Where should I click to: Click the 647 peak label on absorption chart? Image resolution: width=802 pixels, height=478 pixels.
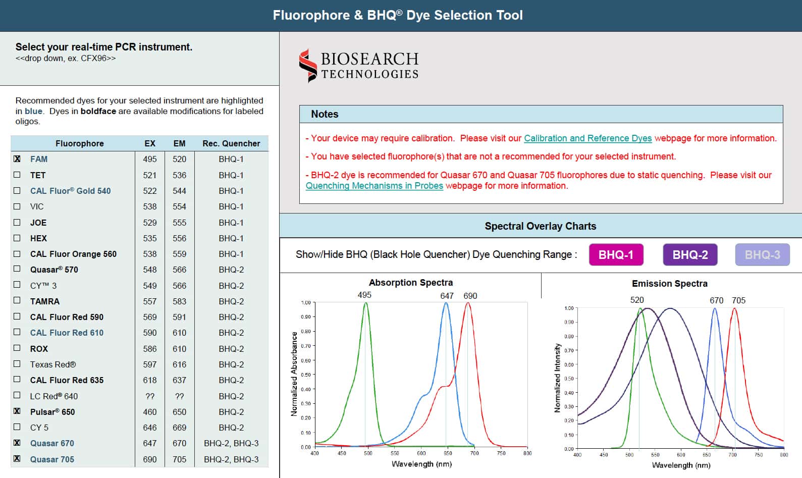[x=447, y=296]
